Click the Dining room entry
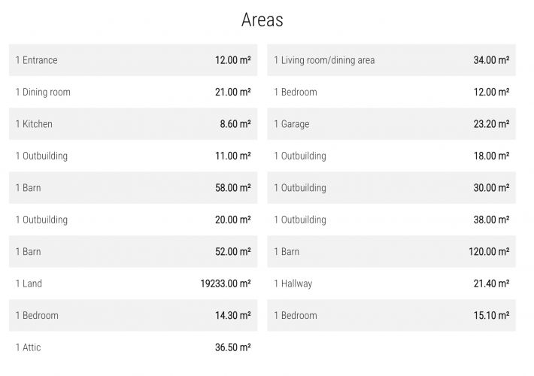The width and height of the screenshot is (534, 376). (x=133, y=92)
